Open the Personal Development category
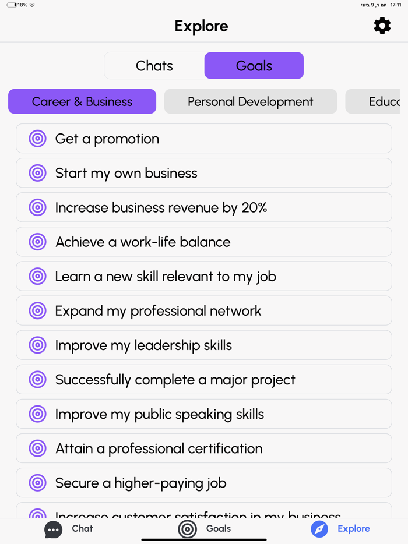This screenshot has height=544, width=408. click(x=251, y=101)
